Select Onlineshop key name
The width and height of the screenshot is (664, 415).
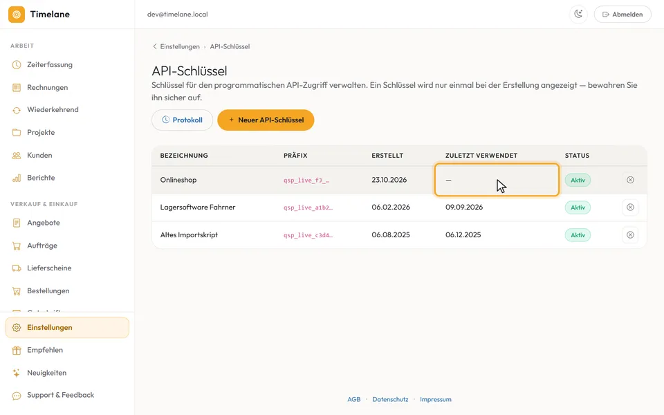pos(178,180)
